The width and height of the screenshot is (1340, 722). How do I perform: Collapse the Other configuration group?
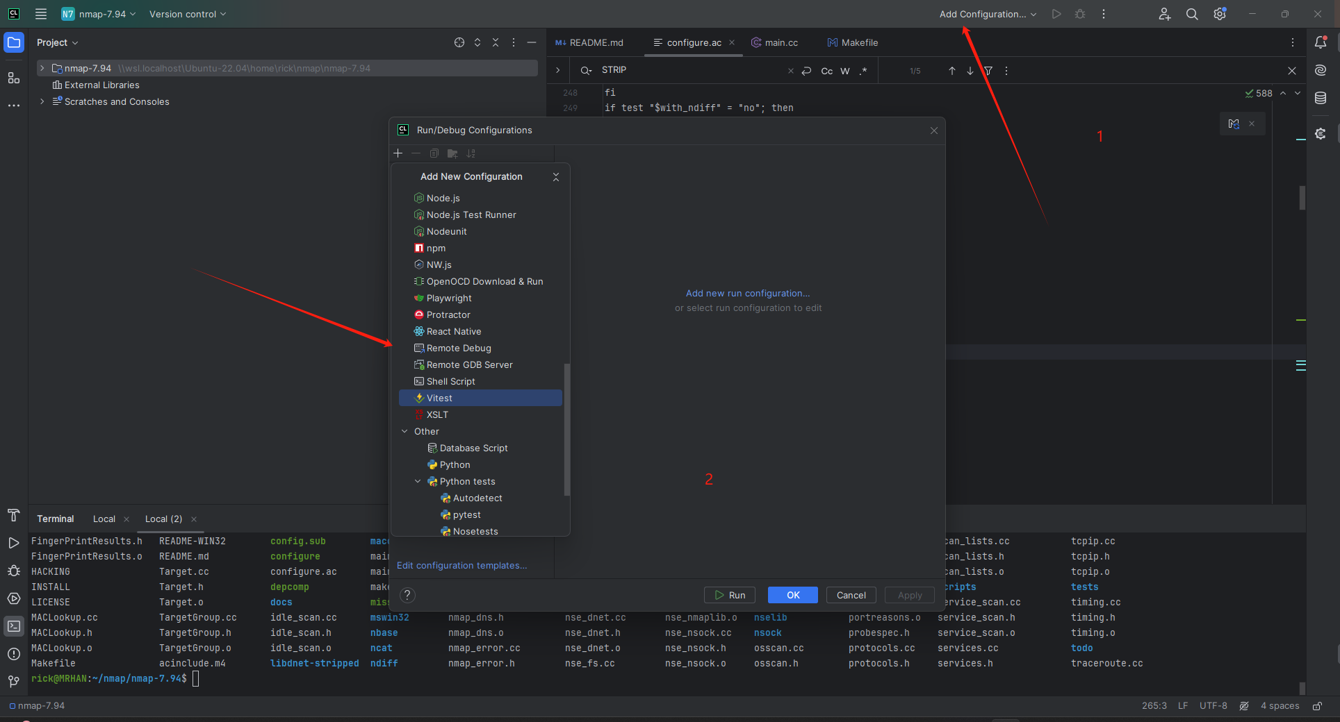(x=405, y=431)
